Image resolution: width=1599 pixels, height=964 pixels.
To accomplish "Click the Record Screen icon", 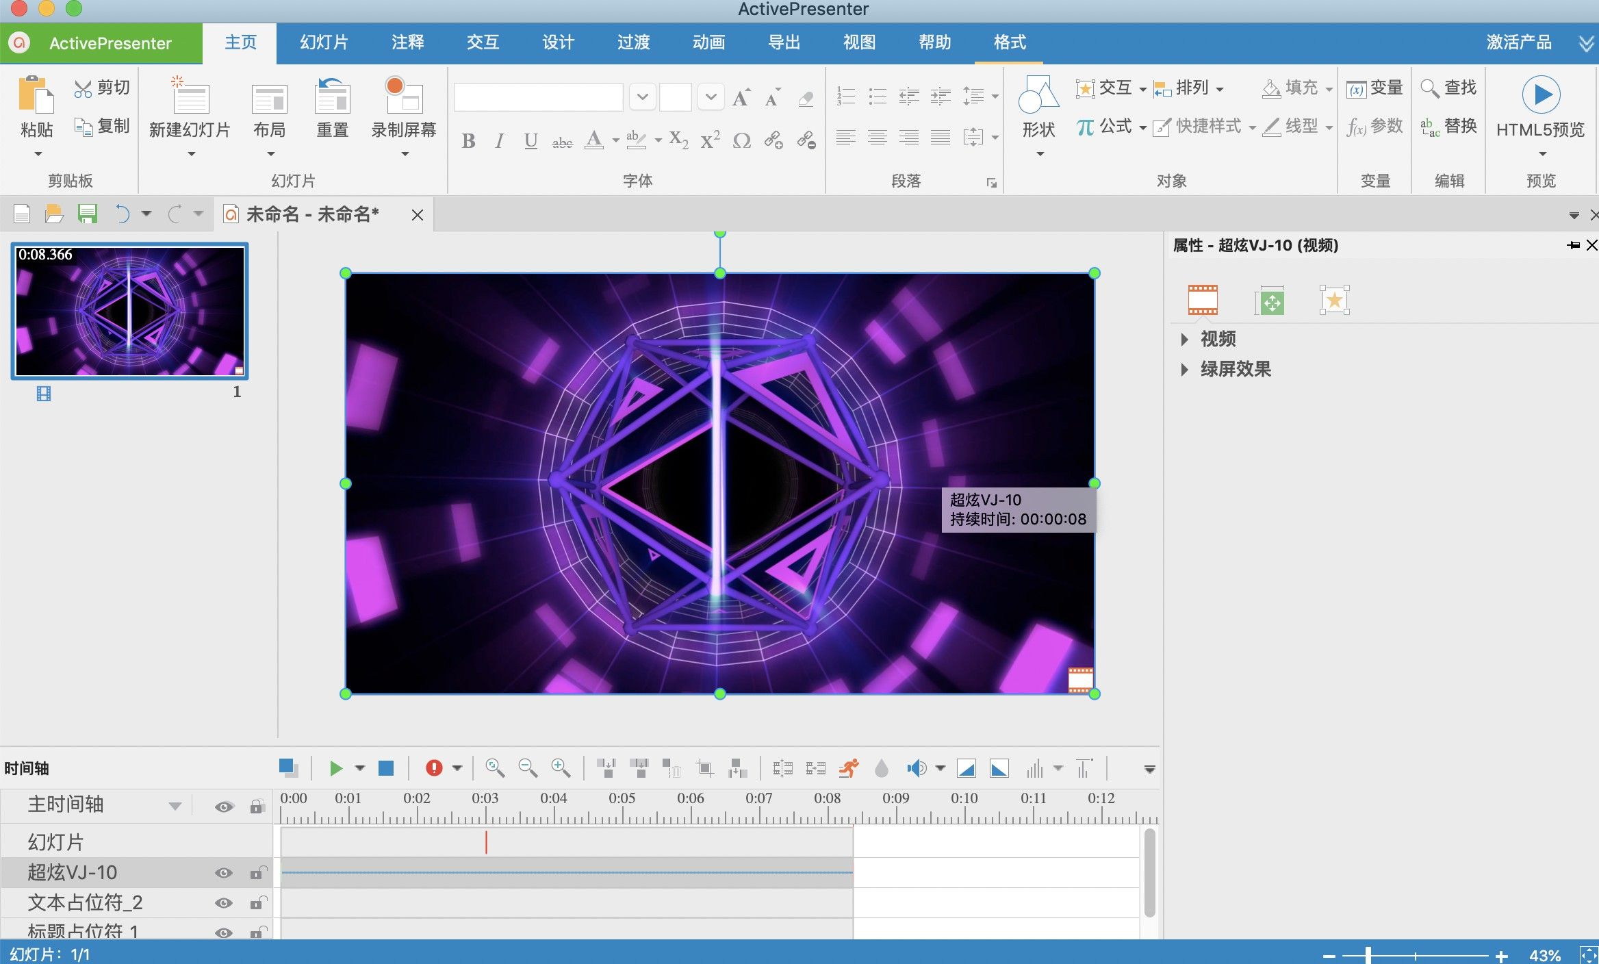I will point(403,96).
